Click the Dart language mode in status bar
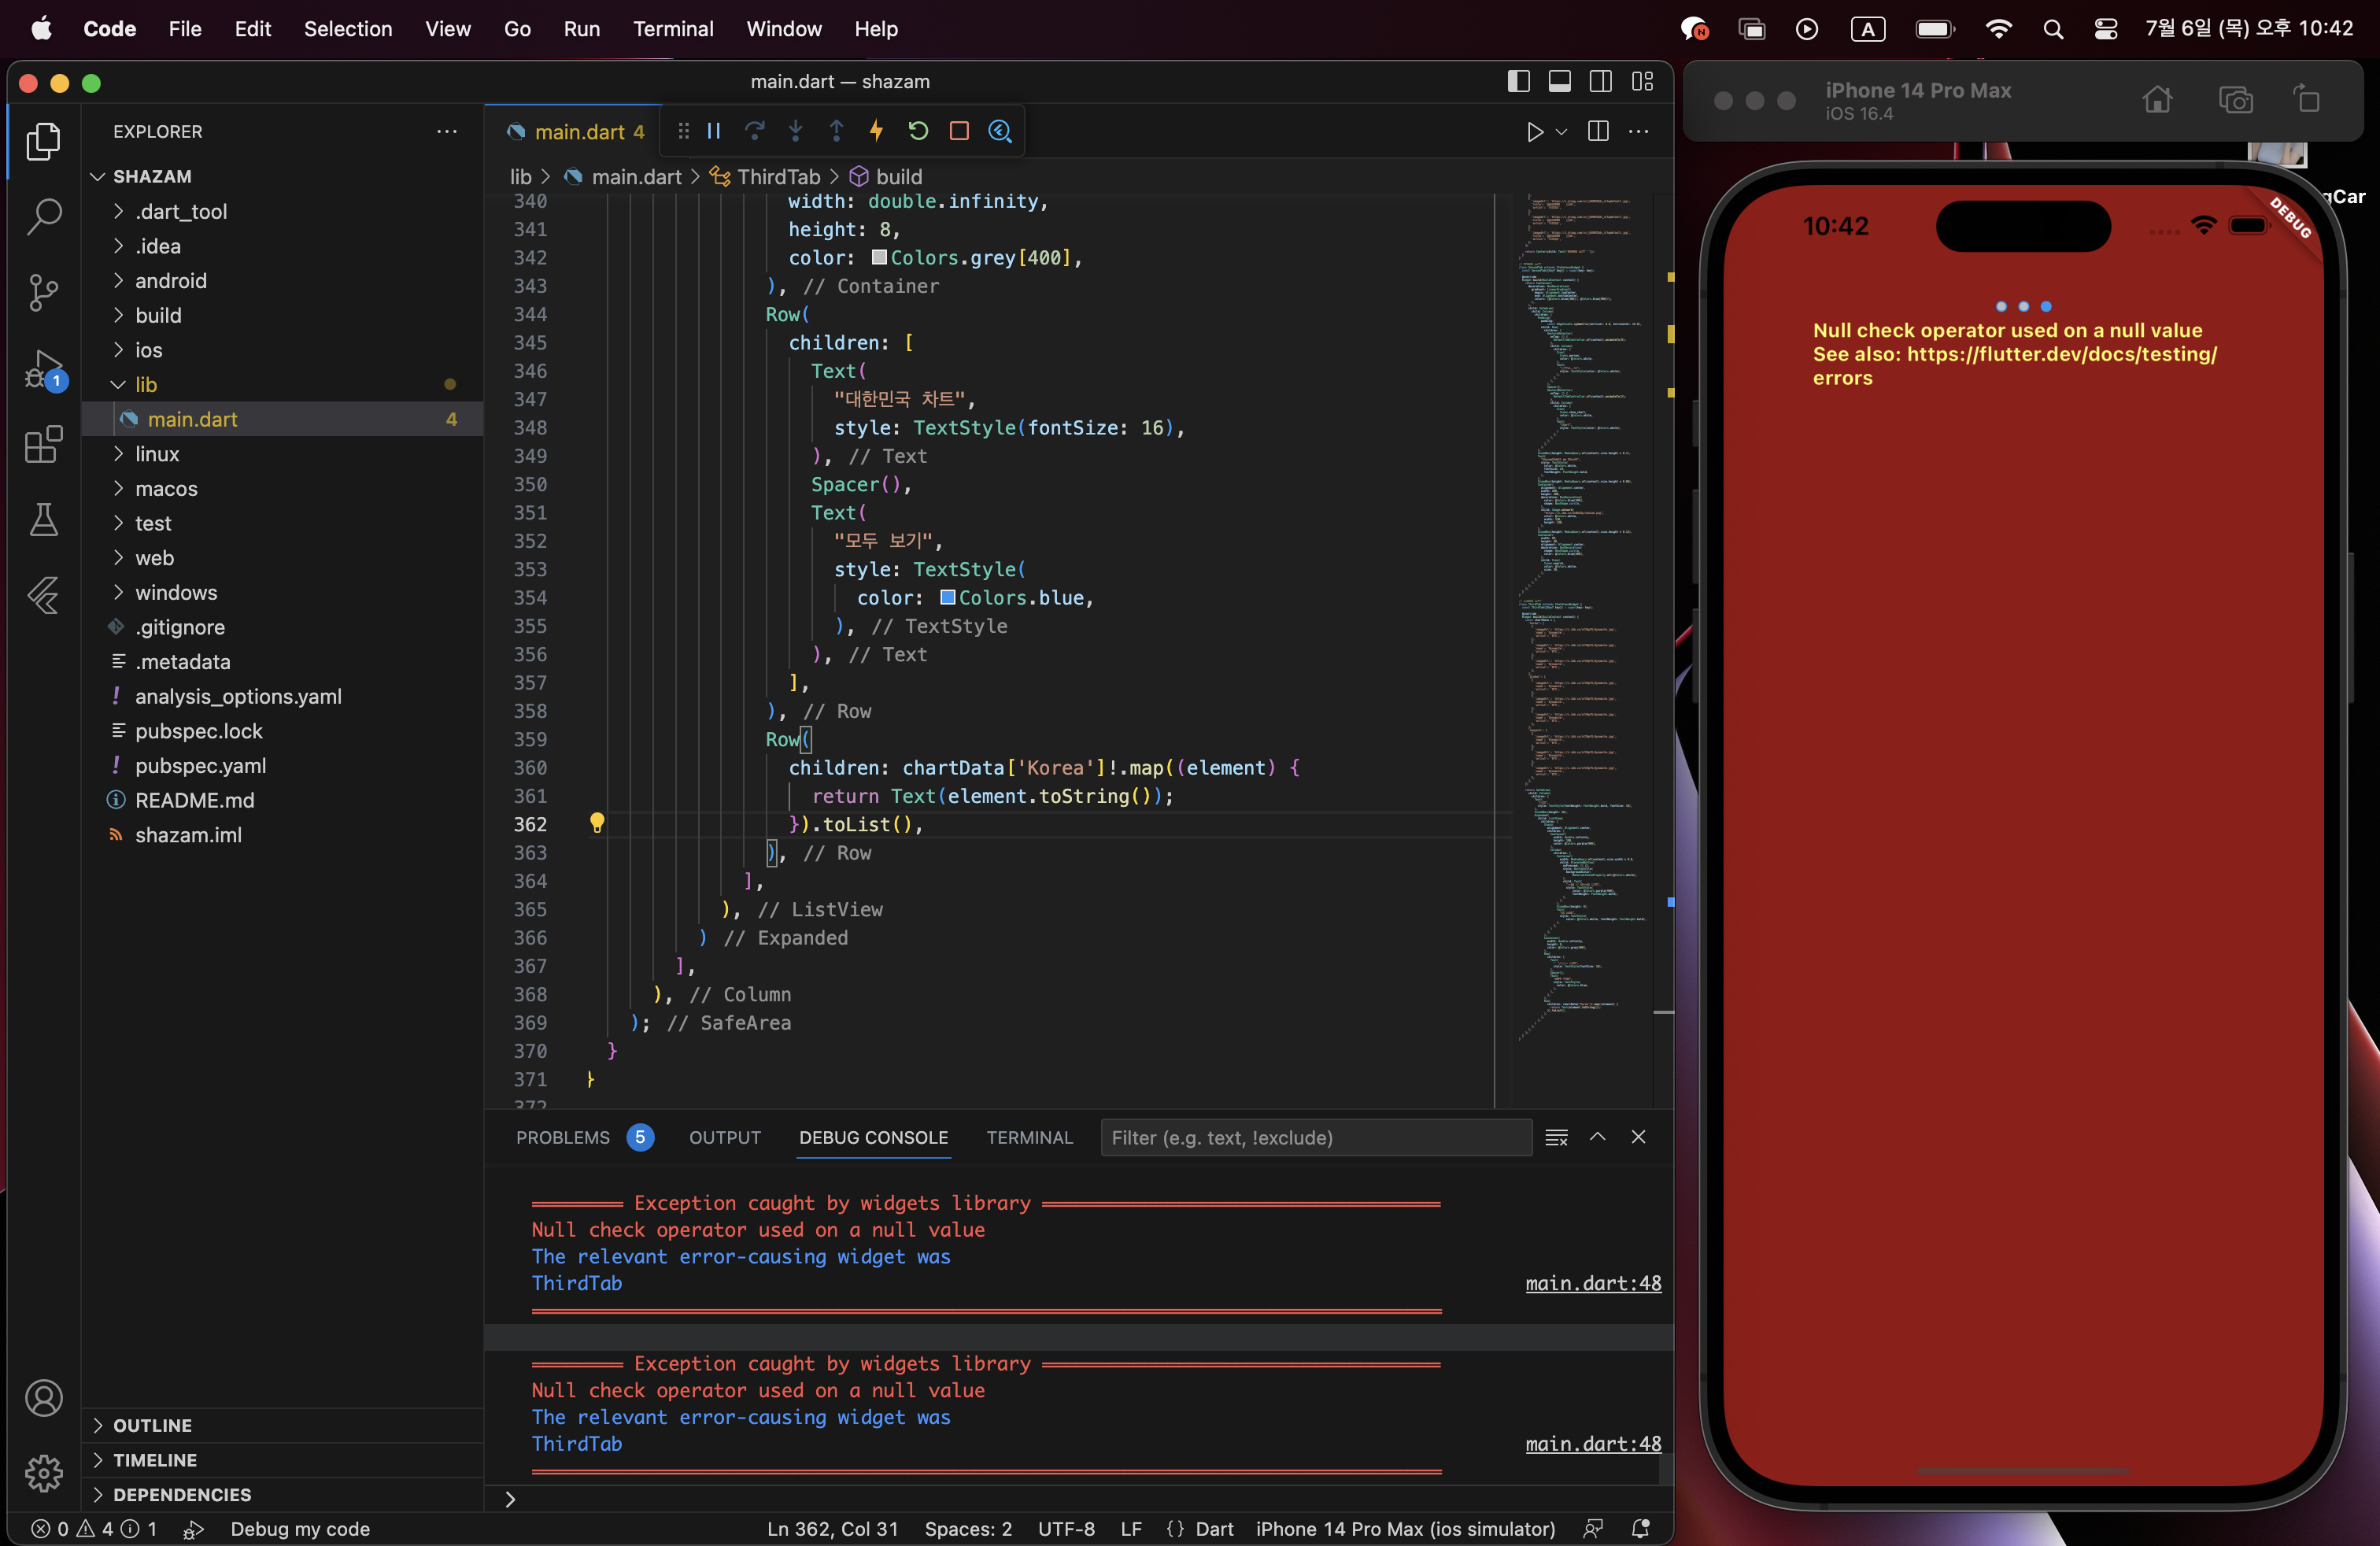 coord(1214,1529)
